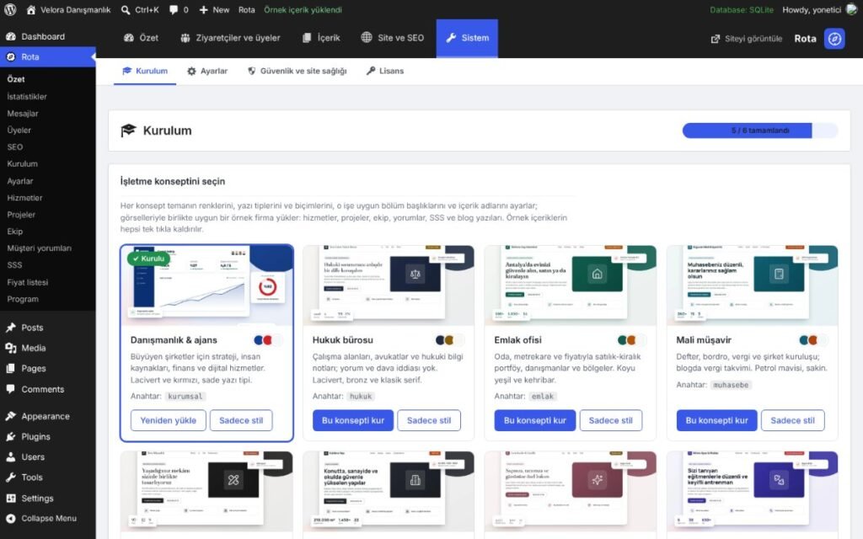Screen dimensions: 863x539
Task: Click the WordPress logo icon
Action: point(10,9)
